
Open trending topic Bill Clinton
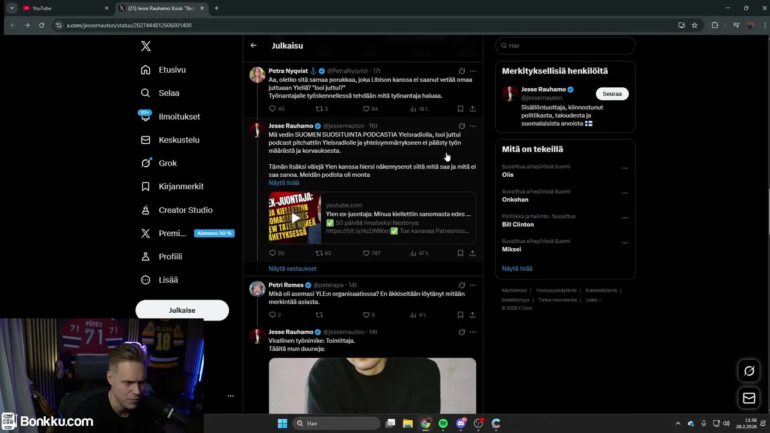518,224
